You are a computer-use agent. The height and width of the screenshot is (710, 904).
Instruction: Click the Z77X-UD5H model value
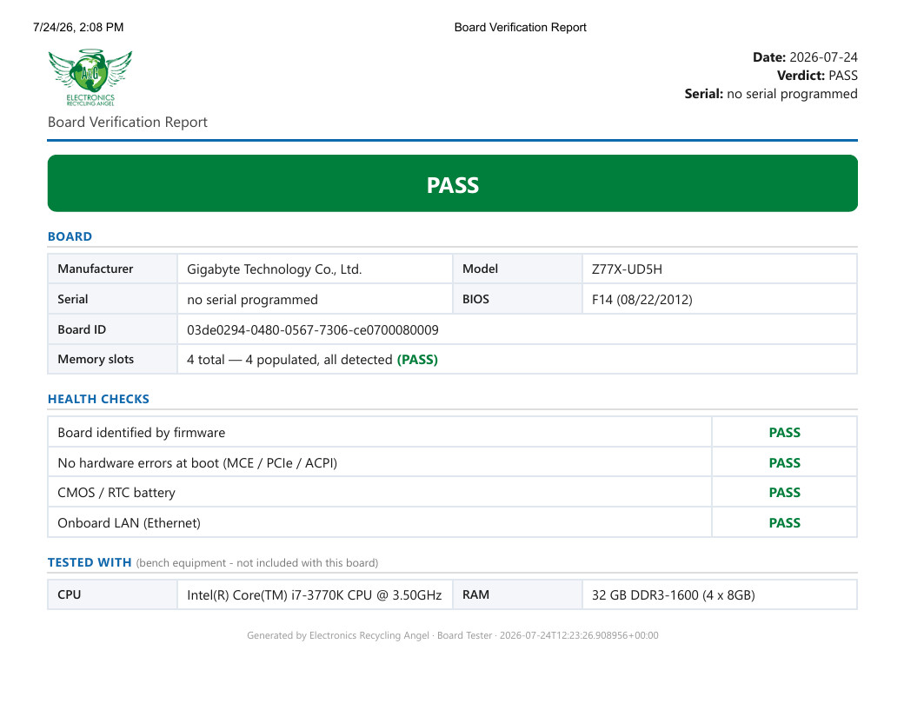click(628, 269)
